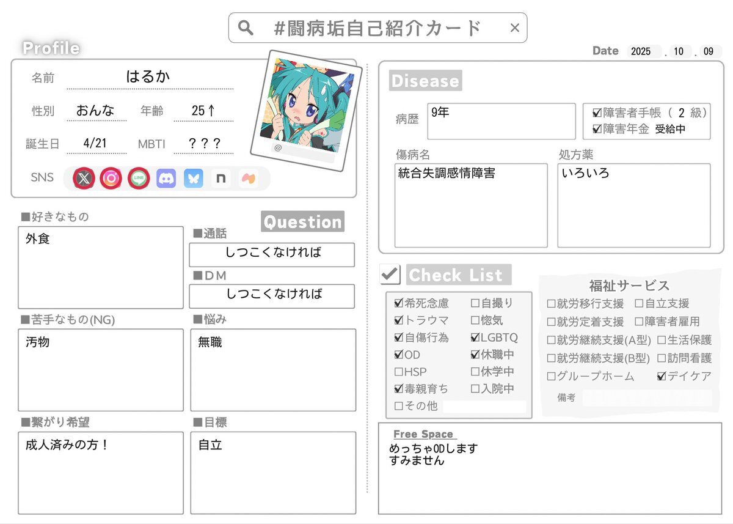Viewport: 733px width, 524px height.
Task: Enable the 惚気 checkbox
Action: (475, 320)
